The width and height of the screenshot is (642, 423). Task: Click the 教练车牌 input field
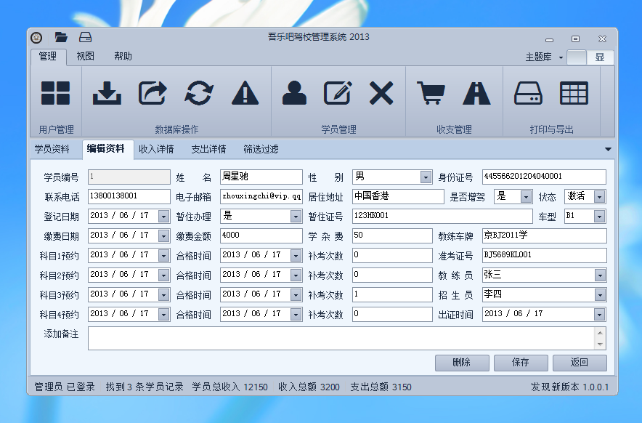click(544, 236)
